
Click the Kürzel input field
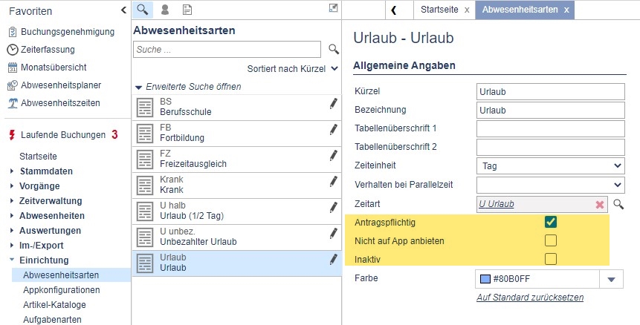pos(551,91)
